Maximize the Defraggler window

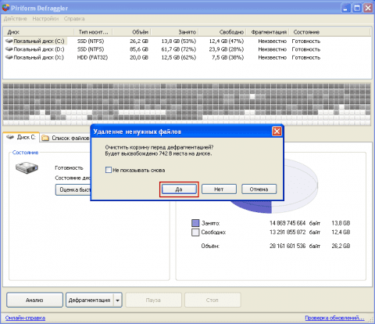click(x=357, y=9)
